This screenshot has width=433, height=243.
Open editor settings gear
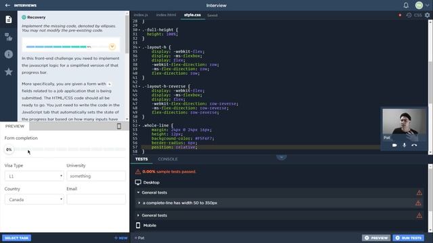click(x=427, y=15)
